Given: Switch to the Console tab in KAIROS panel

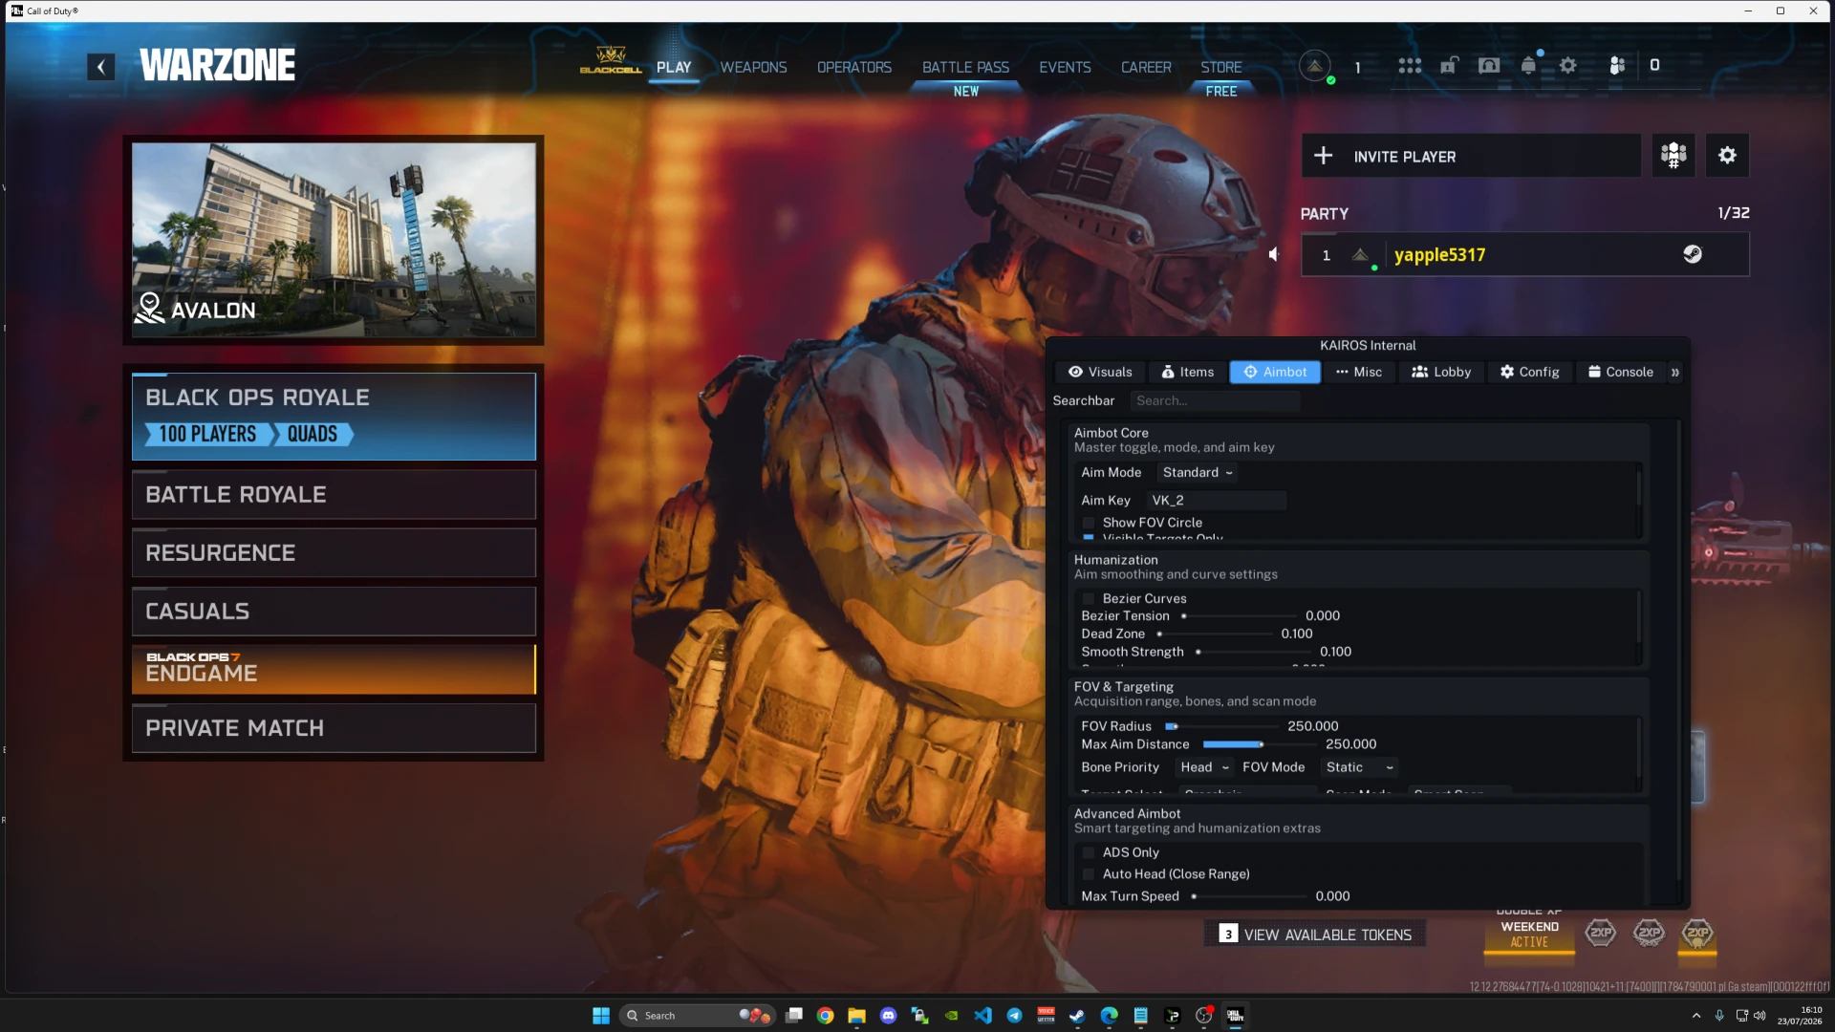Looking at the screenshot, I should tap(1621, 373).
